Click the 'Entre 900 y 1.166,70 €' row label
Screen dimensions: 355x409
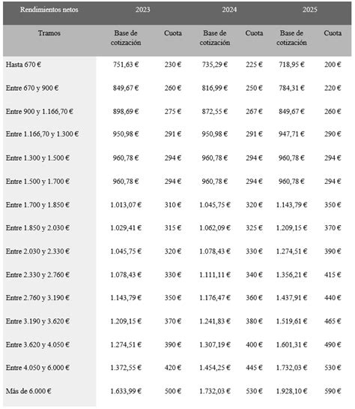point(39,111)
